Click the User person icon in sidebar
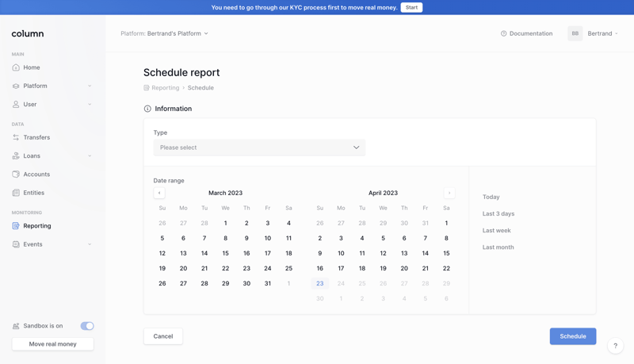 point(16,105)
